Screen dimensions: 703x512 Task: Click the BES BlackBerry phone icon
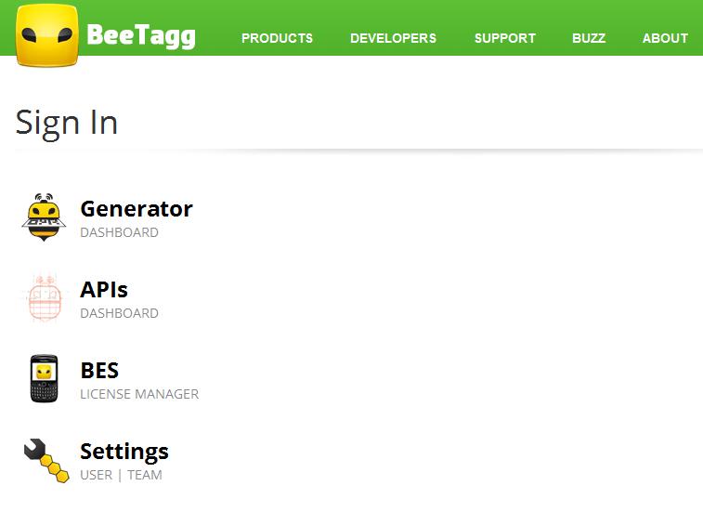[x=44, y=378]
